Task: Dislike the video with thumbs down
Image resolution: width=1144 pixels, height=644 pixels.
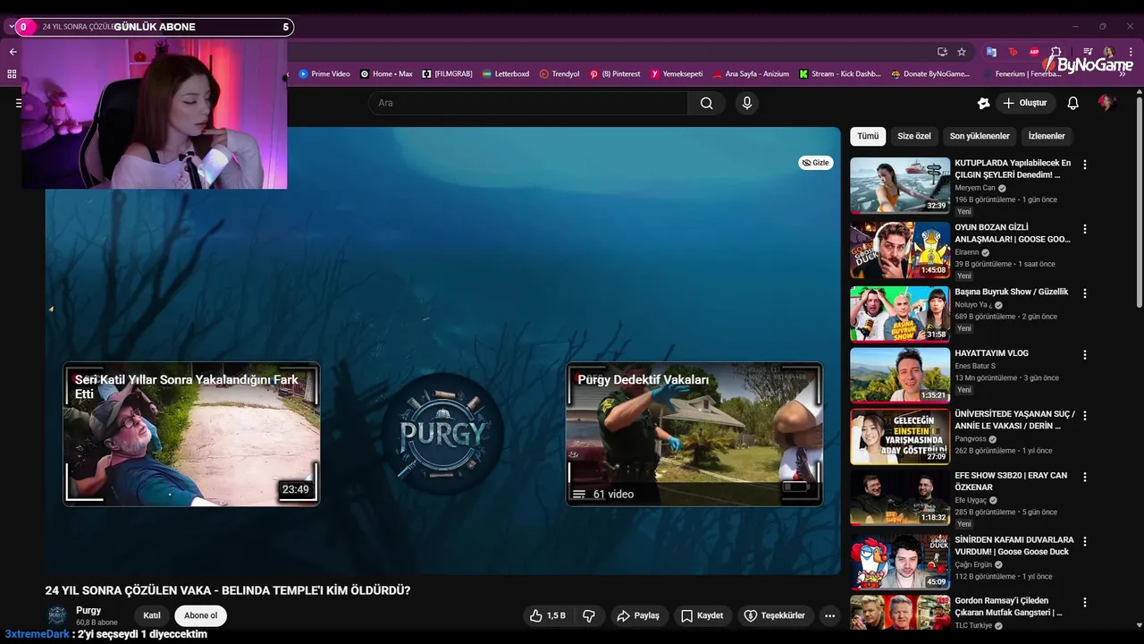Action: 588,615
